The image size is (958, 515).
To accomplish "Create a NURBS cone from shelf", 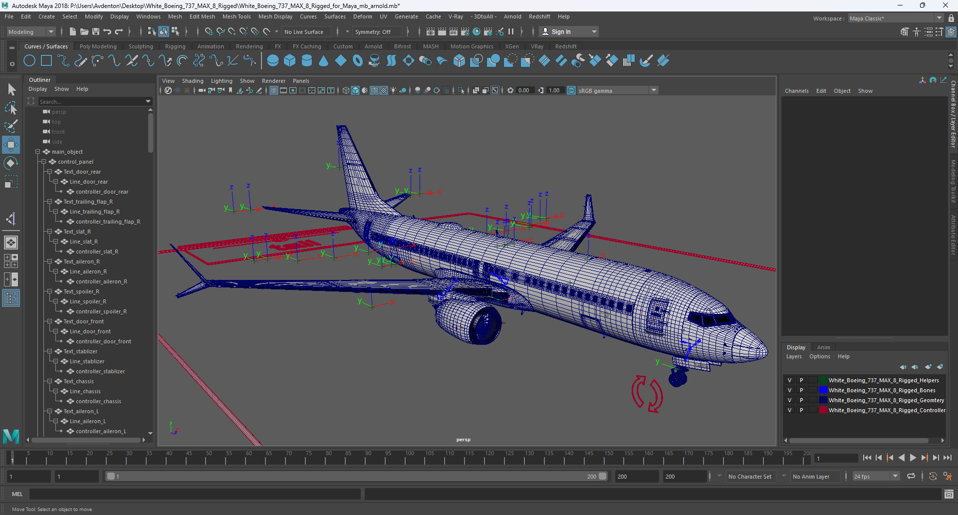I will (324, 61).
